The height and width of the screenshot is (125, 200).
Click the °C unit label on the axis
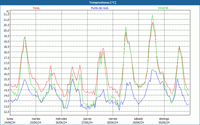8,11
